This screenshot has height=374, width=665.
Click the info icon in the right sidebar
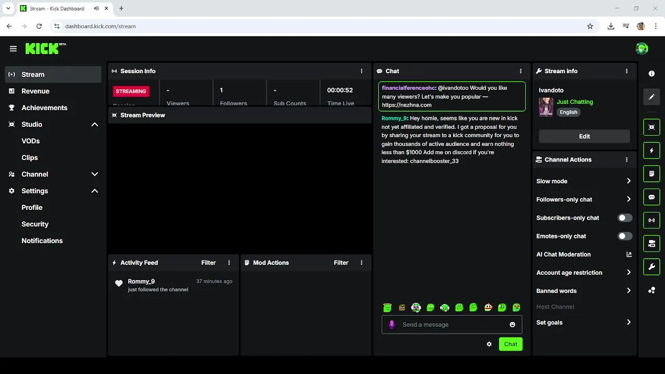pyautogui.click(x=651, y=74)
